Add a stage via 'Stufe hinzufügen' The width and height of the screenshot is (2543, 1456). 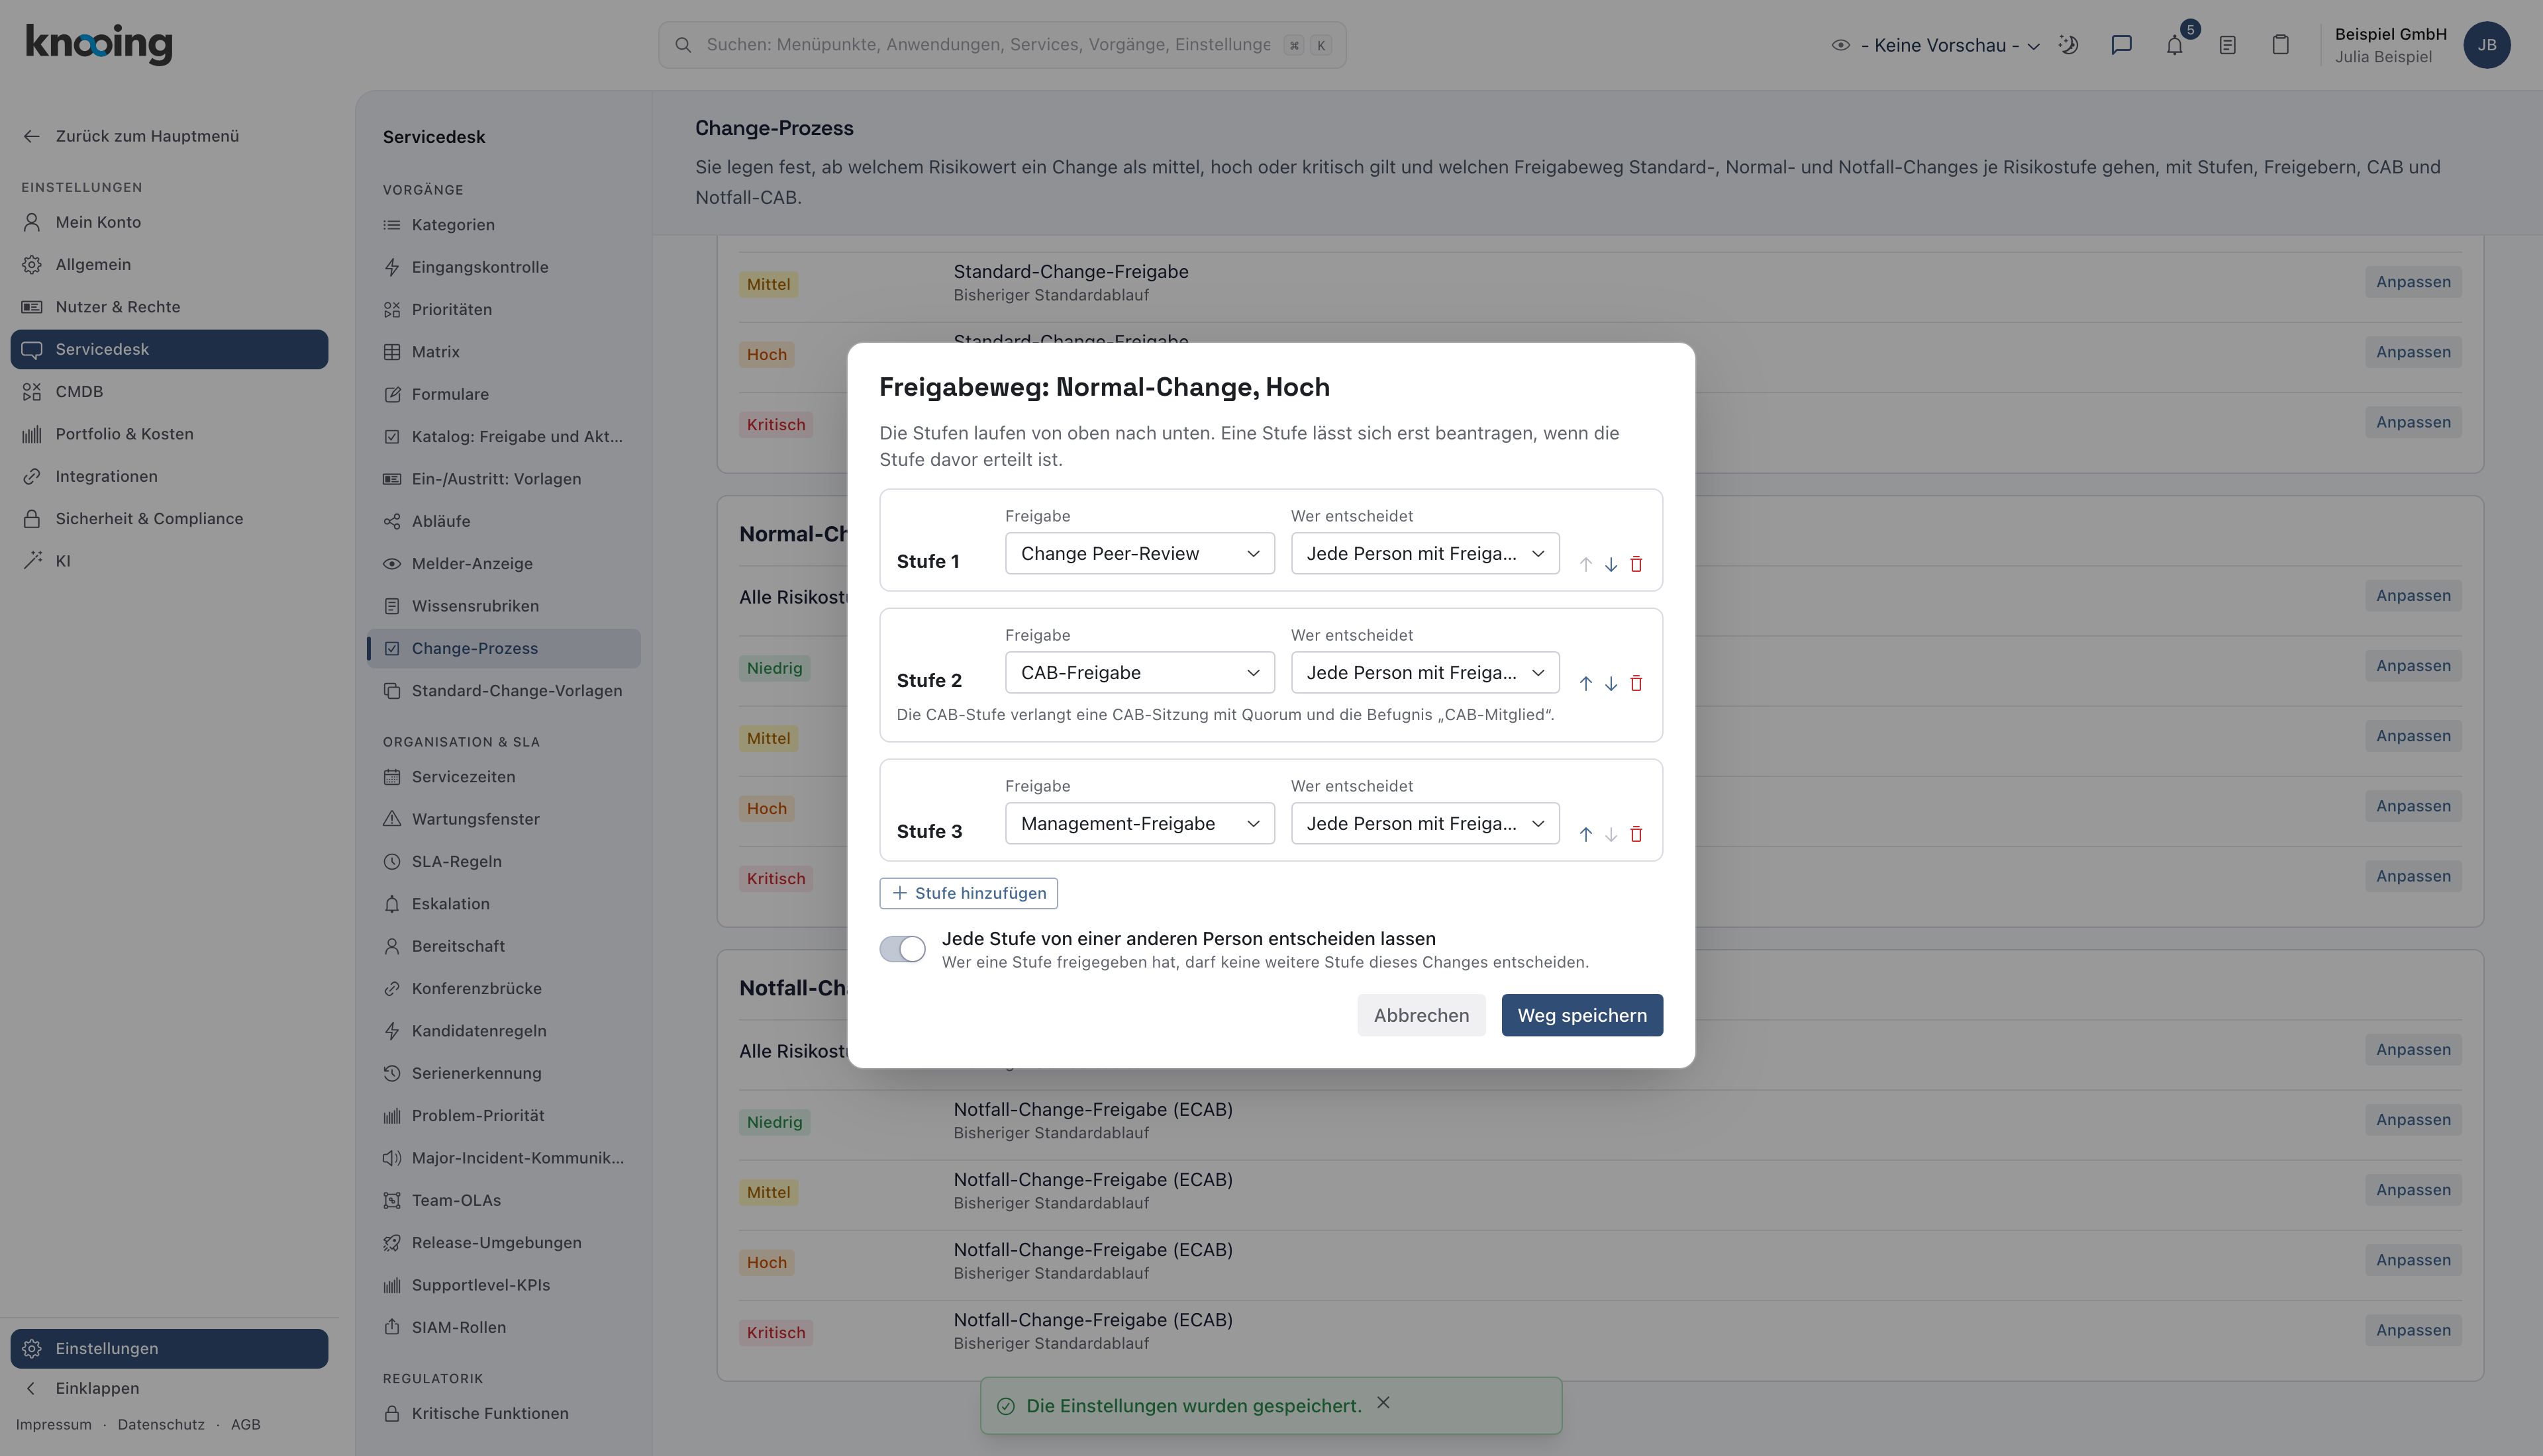coord(968,893)
